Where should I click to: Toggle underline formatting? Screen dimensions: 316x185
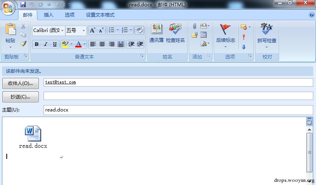tap(55, 44)
